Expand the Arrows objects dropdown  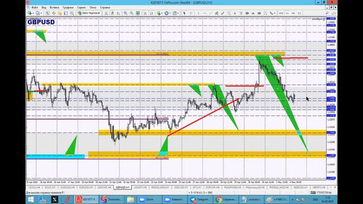(x=275, y=13)
